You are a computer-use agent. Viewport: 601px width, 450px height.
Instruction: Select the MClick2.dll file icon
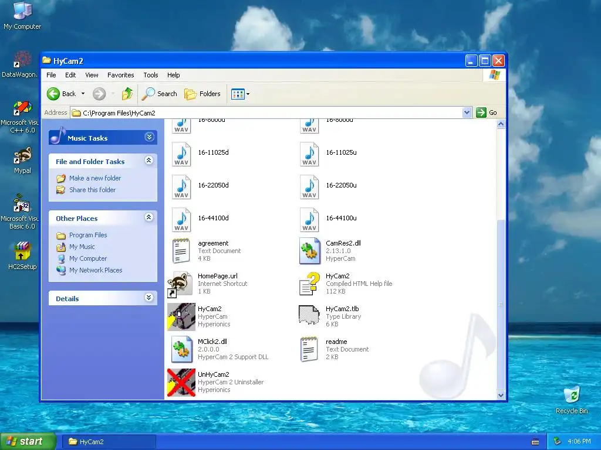coord(181,349)
